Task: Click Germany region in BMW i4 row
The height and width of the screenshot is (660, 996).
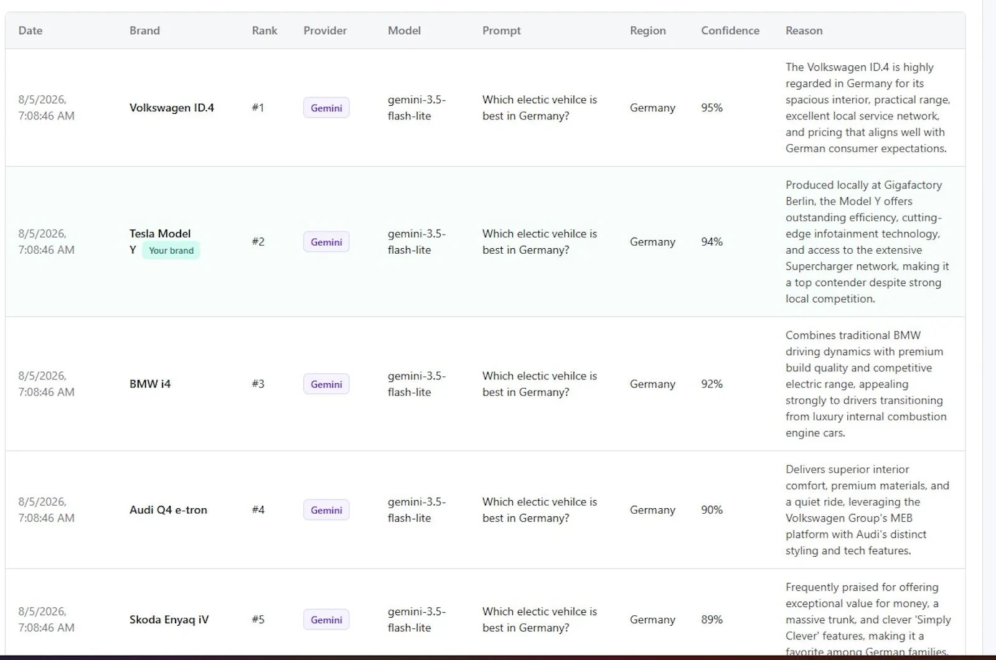Action: tap(652, 384)
